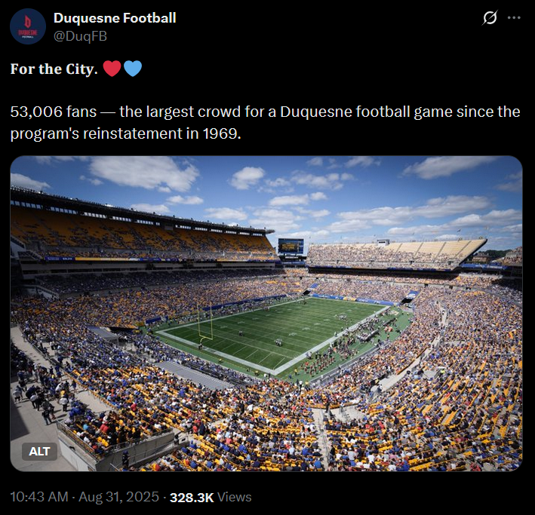
Task: Click the red heart emoji
Action: point(112,69)
